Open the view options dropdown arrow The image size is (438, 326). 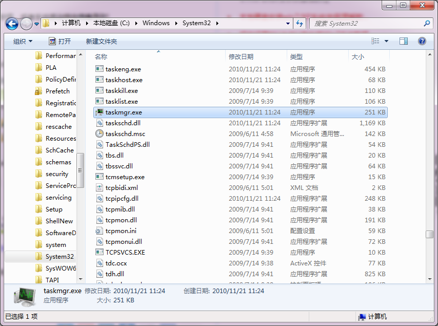click(x=386, y=41)
